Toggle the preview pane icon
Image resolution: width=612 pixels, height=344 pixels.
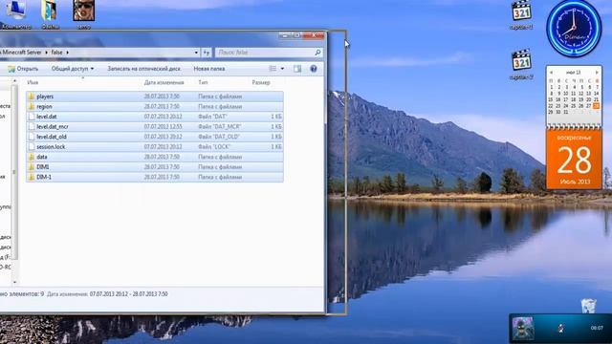297,69
